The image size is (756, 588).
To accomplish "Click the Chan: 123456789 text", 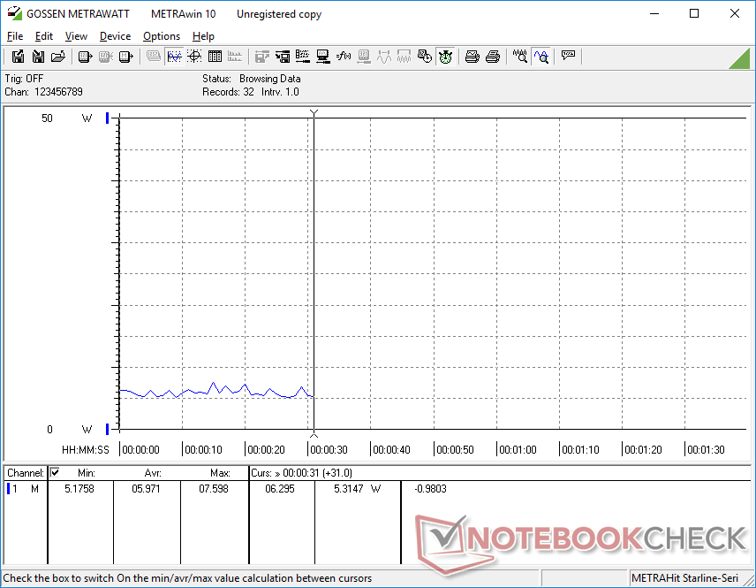I will (x=44, y=92).
